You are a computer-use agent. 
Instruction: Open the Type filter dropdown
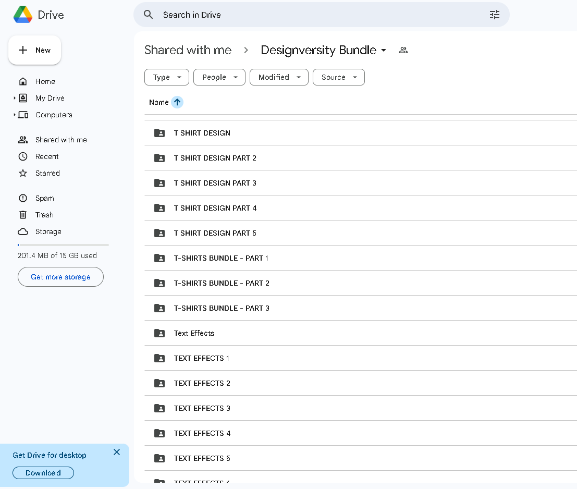pos(167,77)
